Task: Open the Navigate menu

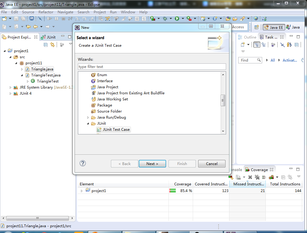Action: tap(65, 12)
